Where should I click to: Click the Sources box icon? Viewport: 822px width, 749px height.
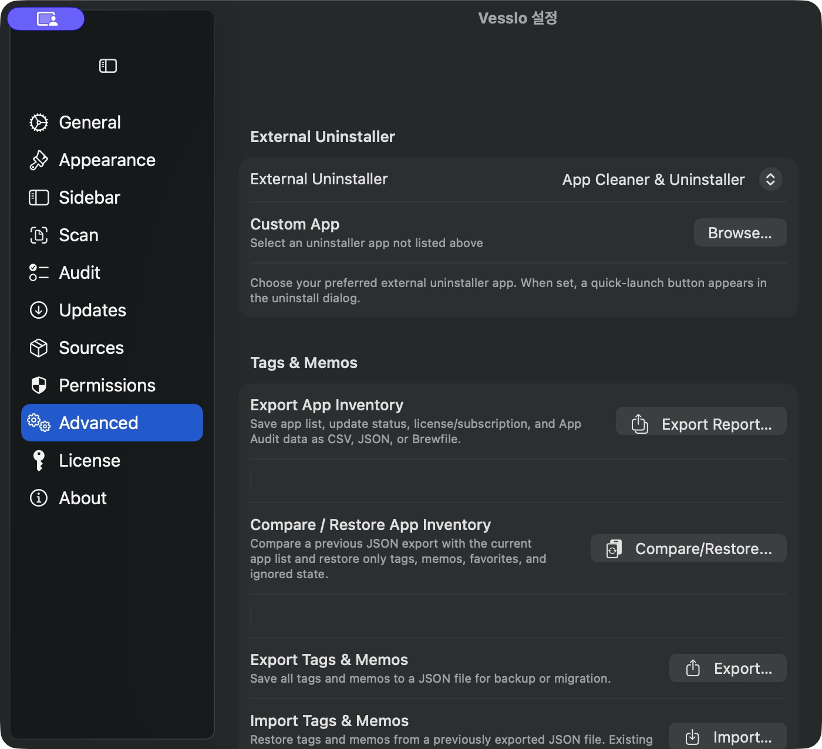pyautogui.click(x=39, y=348)
